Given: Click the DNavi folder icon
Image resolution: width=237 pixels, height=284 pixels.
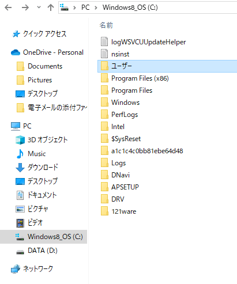Looking at the screenshot, I should pos(104,175).
